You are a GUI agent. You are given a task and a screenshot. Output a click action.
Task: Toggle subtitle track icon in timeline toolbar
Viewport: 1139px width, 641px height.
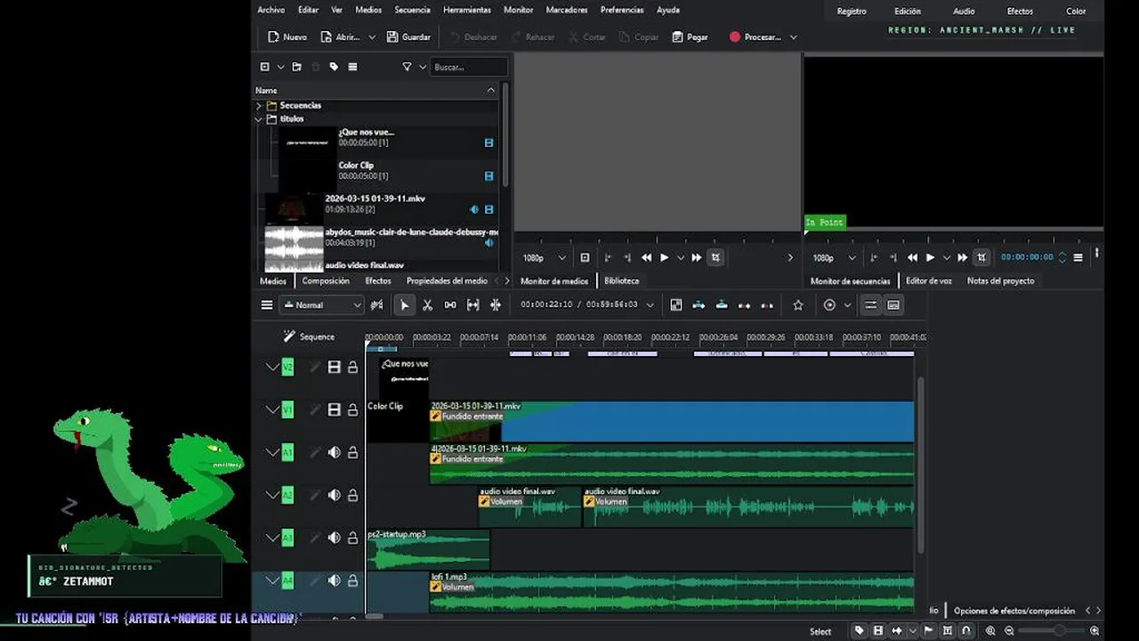tap(893, 304)
